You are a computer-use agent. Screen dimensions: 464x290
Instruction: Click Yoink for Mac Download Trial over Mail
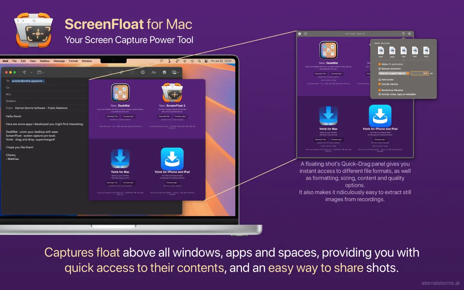click(x=112, y=183)
